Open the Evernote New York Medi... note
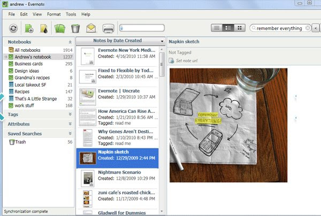 [x=118, y=56]
